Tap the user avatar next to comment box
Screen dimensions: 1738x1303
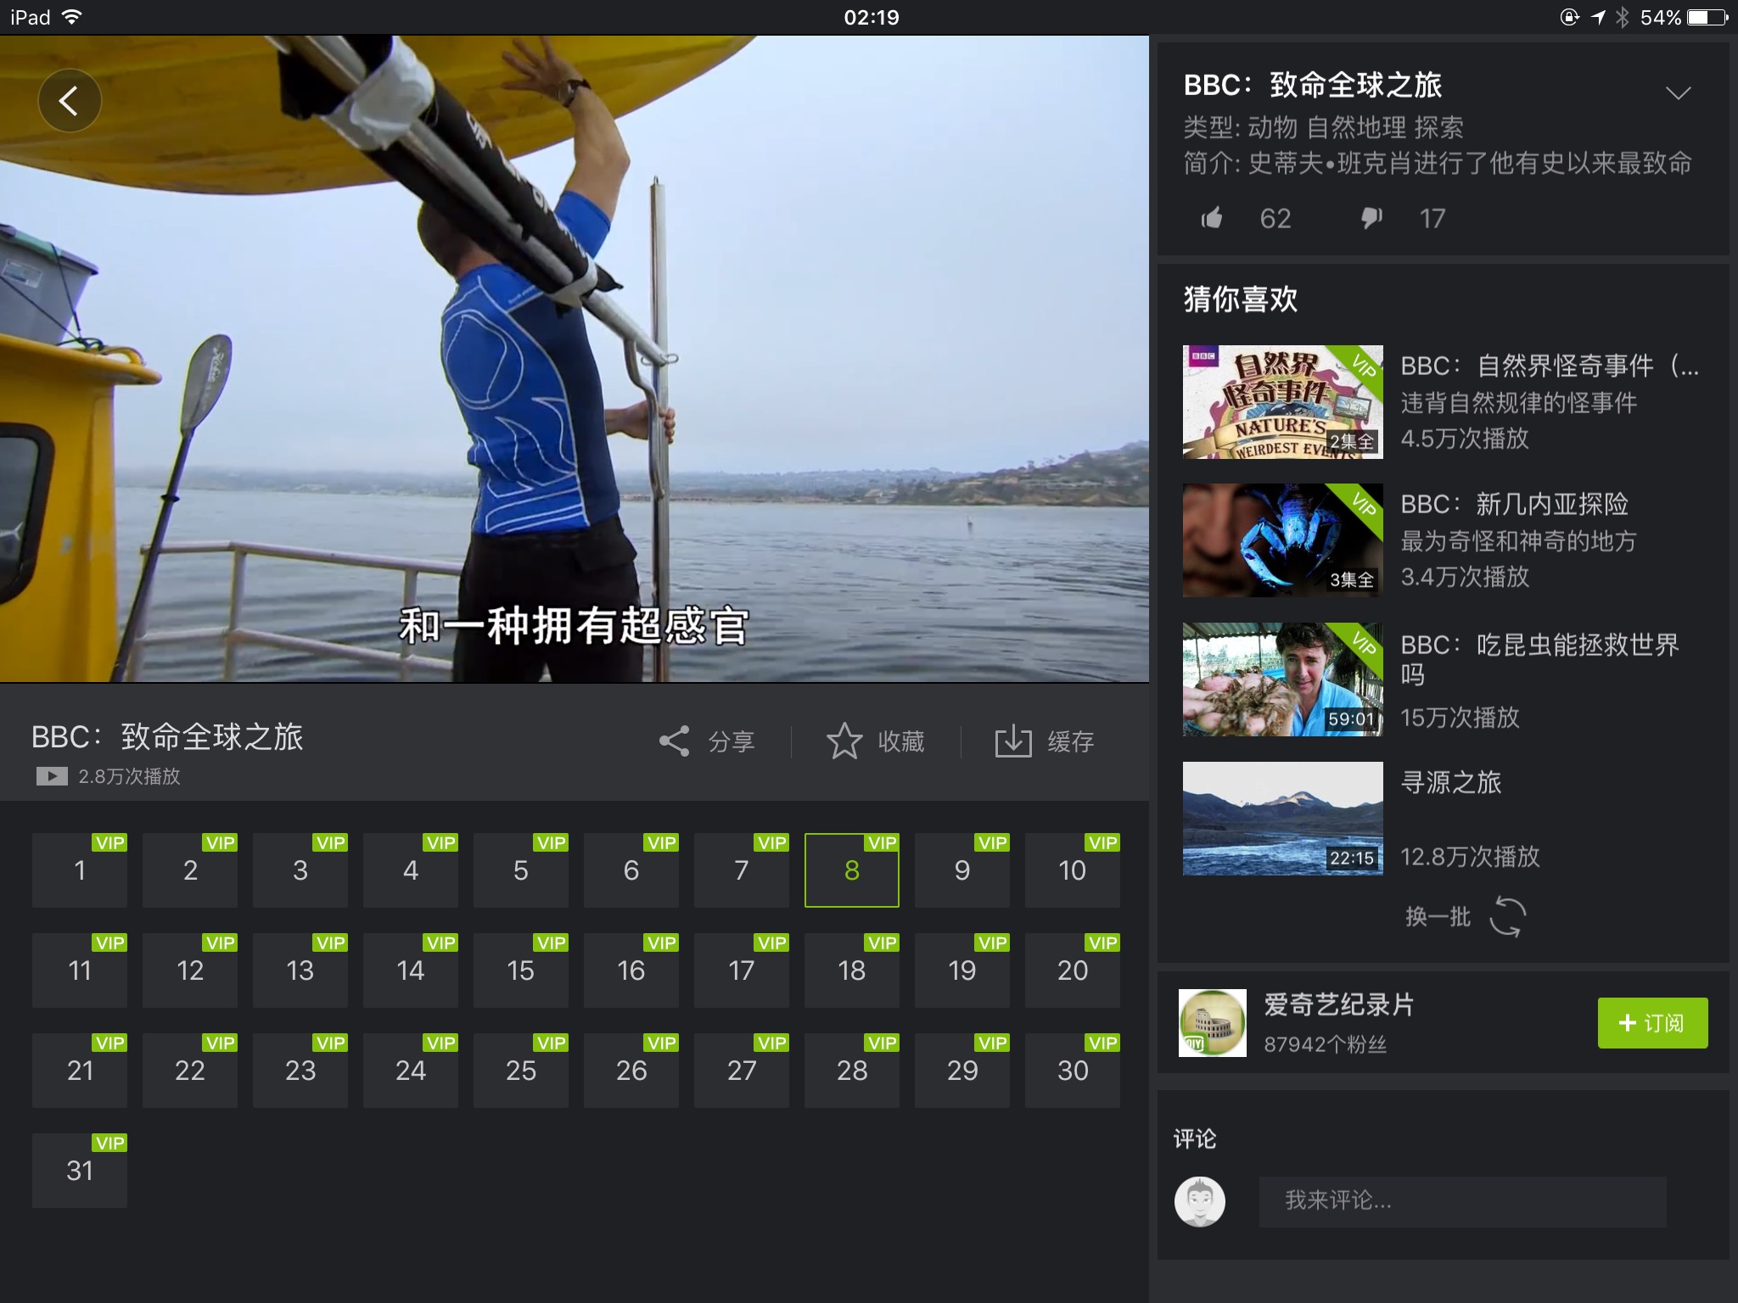[1200, 1201]
